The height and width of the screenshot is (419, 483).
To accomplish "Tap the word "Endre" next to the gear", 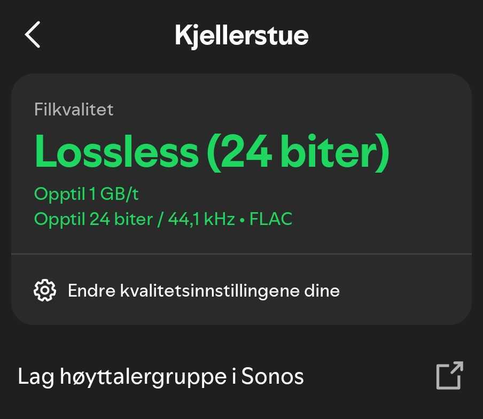I will 90,291.
